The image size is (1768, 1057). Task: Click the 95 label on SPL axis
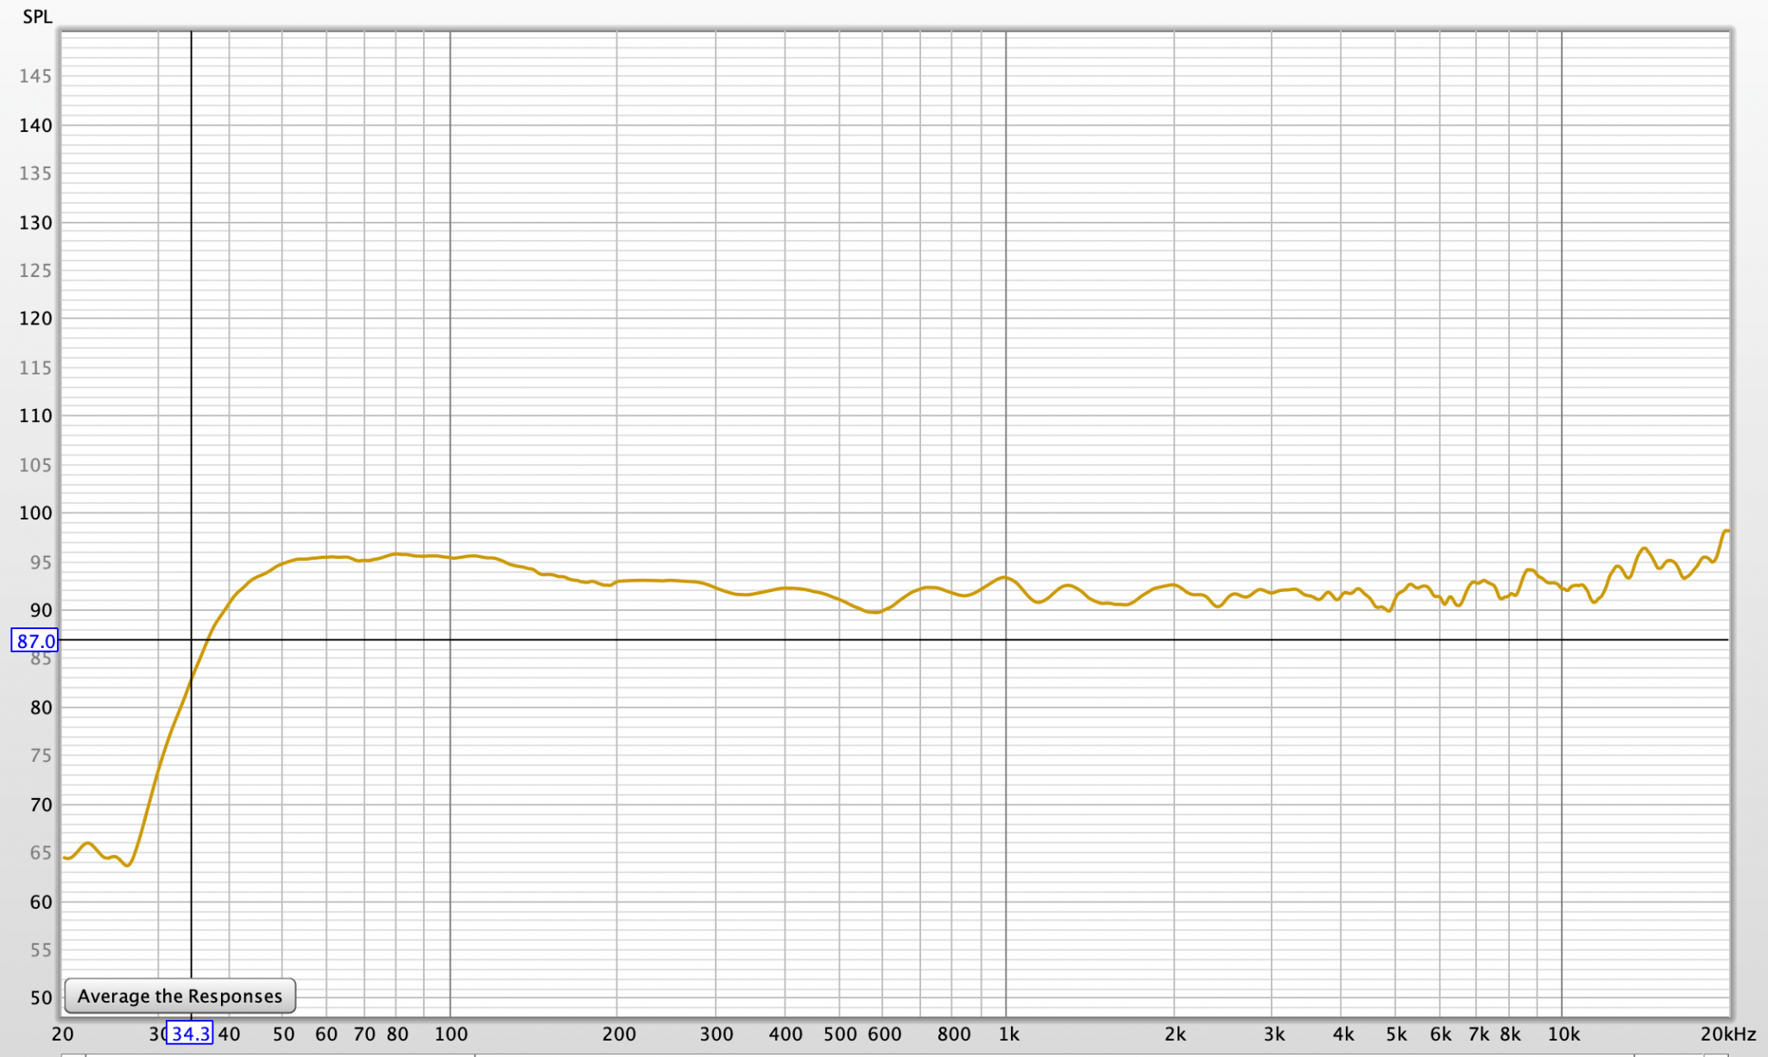tap(41, 563)
